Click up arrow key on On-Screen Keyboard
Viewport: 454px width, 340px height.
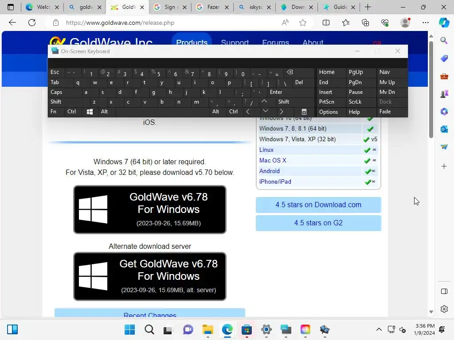coord(264,102)
